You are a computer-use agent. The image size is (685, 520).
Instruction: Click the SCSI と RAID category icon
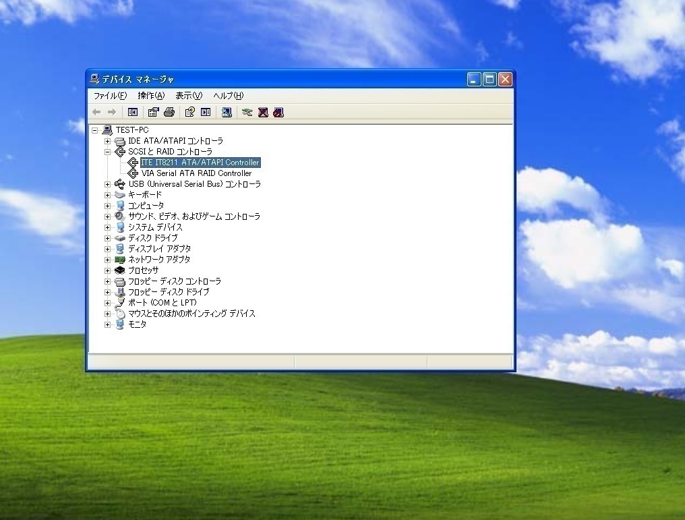point(120,152)
